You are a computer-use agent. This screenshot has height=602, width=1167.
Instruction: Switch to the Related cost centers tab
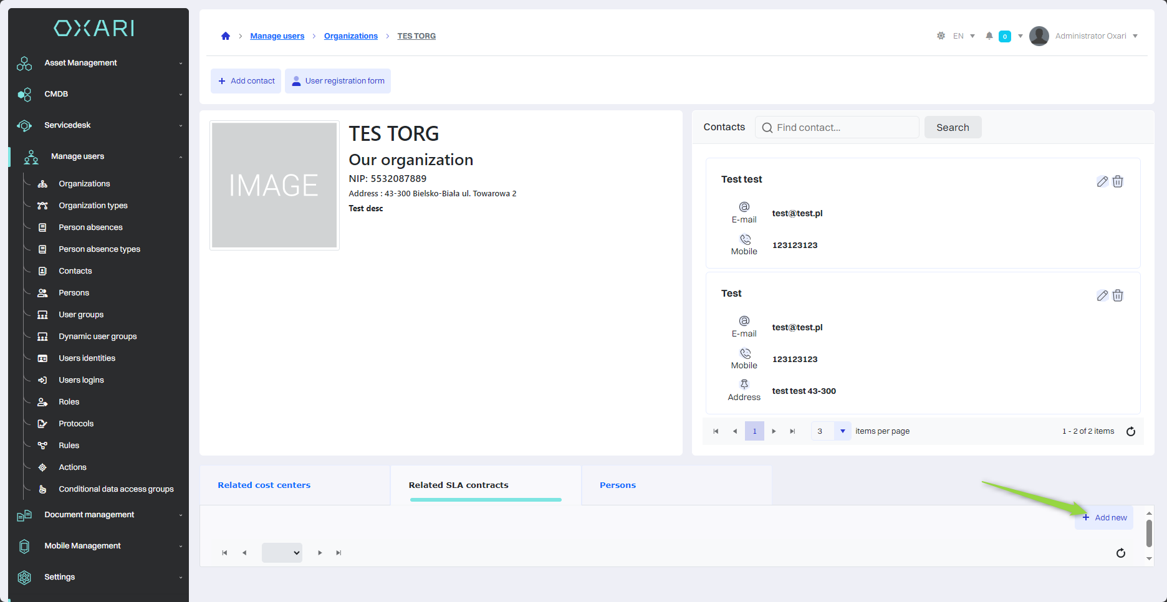(x=264, y=485)
